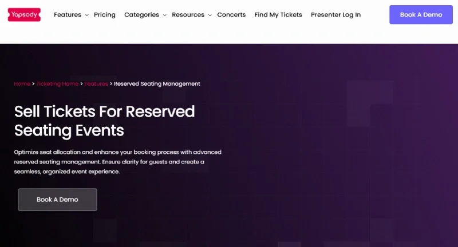The height and width of the screenshot is (247, 458).
Task: Navigate to the Concerts page
Action: (231, 15)
